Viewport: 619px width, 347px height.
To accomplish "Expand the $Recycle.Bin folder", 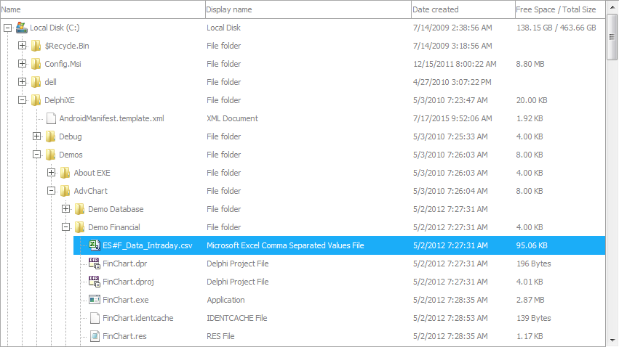I will pyautogui.click(x=22, y=46).
